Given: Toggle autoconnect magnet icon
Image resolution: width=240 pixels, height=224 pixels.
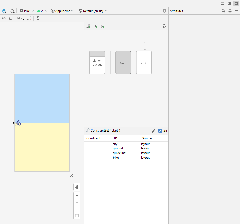Looking at the screenshot, I should tap(11, 18).
